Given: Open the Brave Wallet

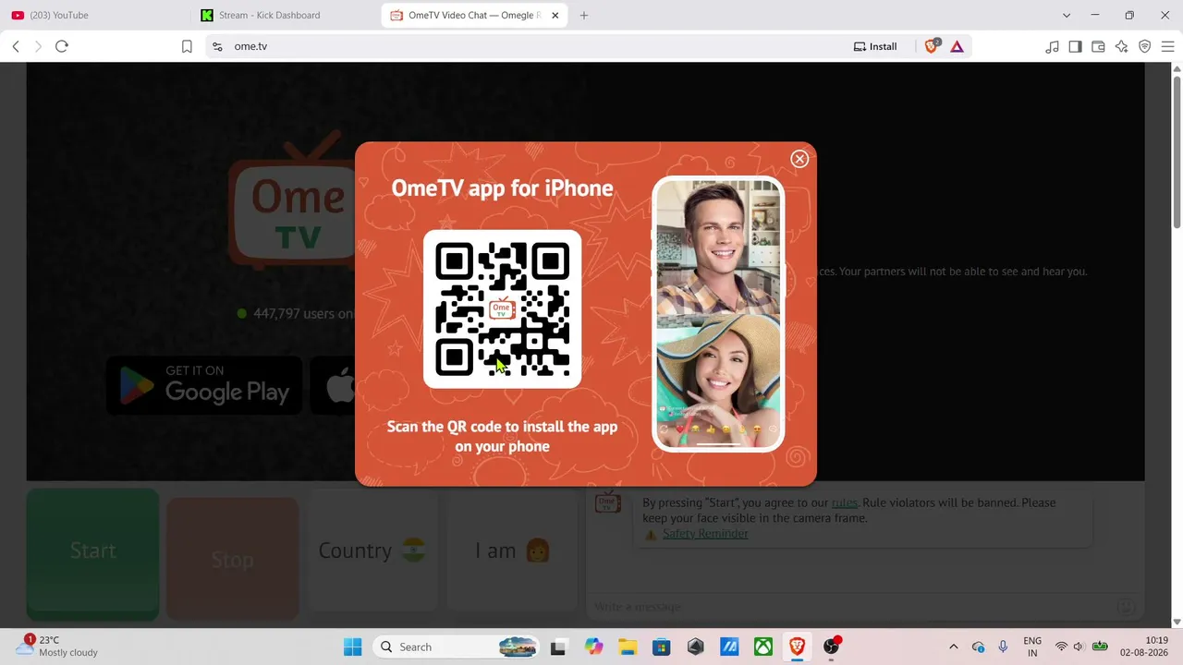Looking at the screenshot, I should click(x=1098, y=46).
